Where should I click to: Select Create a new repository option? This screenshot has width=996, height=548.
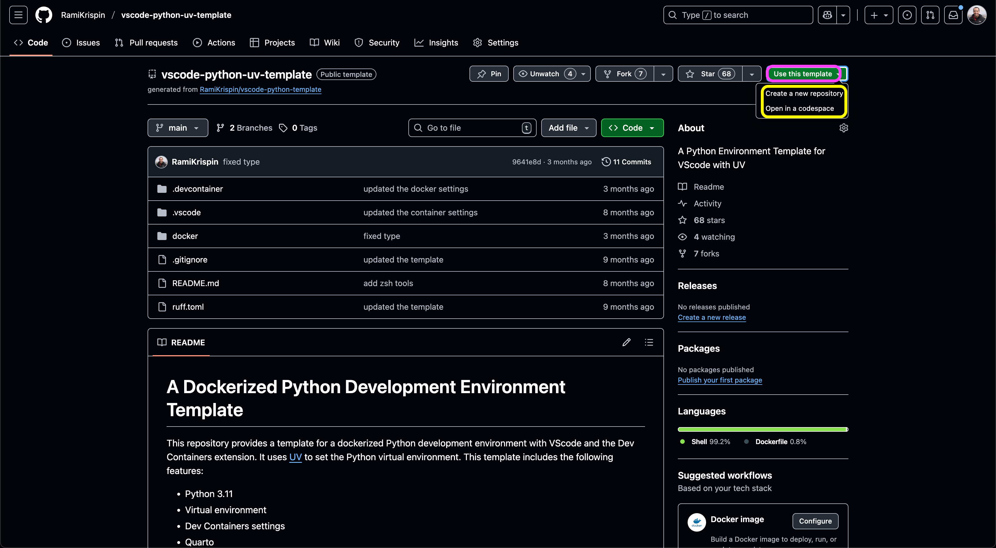tap(804, 94)
